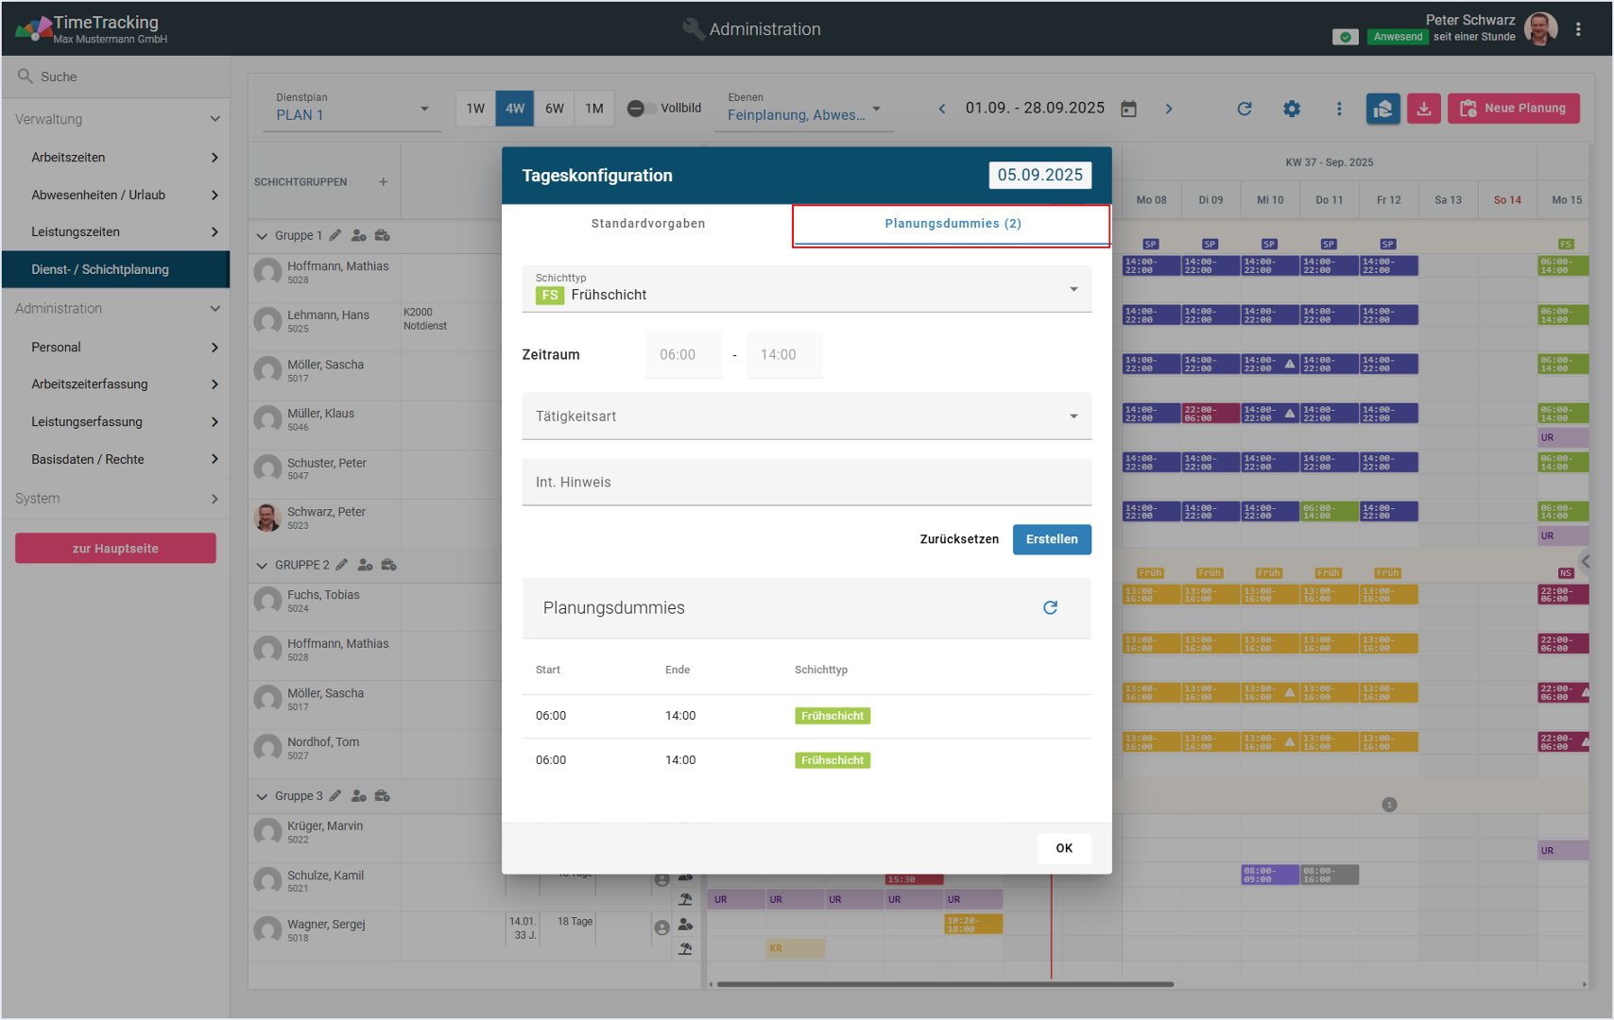Switch to the 1M view option

[x=593, y=109]
